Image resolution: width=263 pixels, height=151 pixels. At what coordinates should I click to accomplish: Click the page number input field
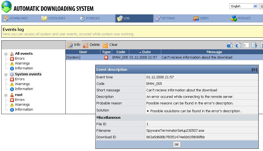[x=246, y=45]
